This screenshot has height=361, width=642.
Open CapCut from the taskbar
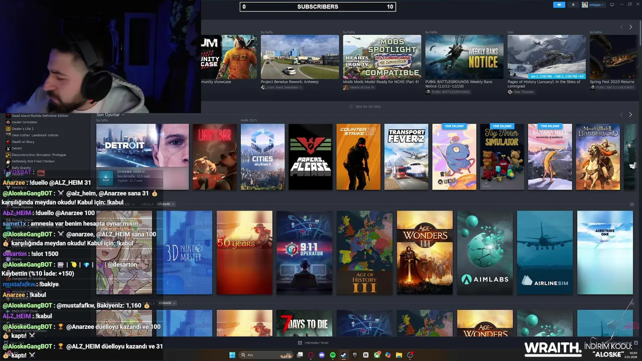[x=366, y=355]
